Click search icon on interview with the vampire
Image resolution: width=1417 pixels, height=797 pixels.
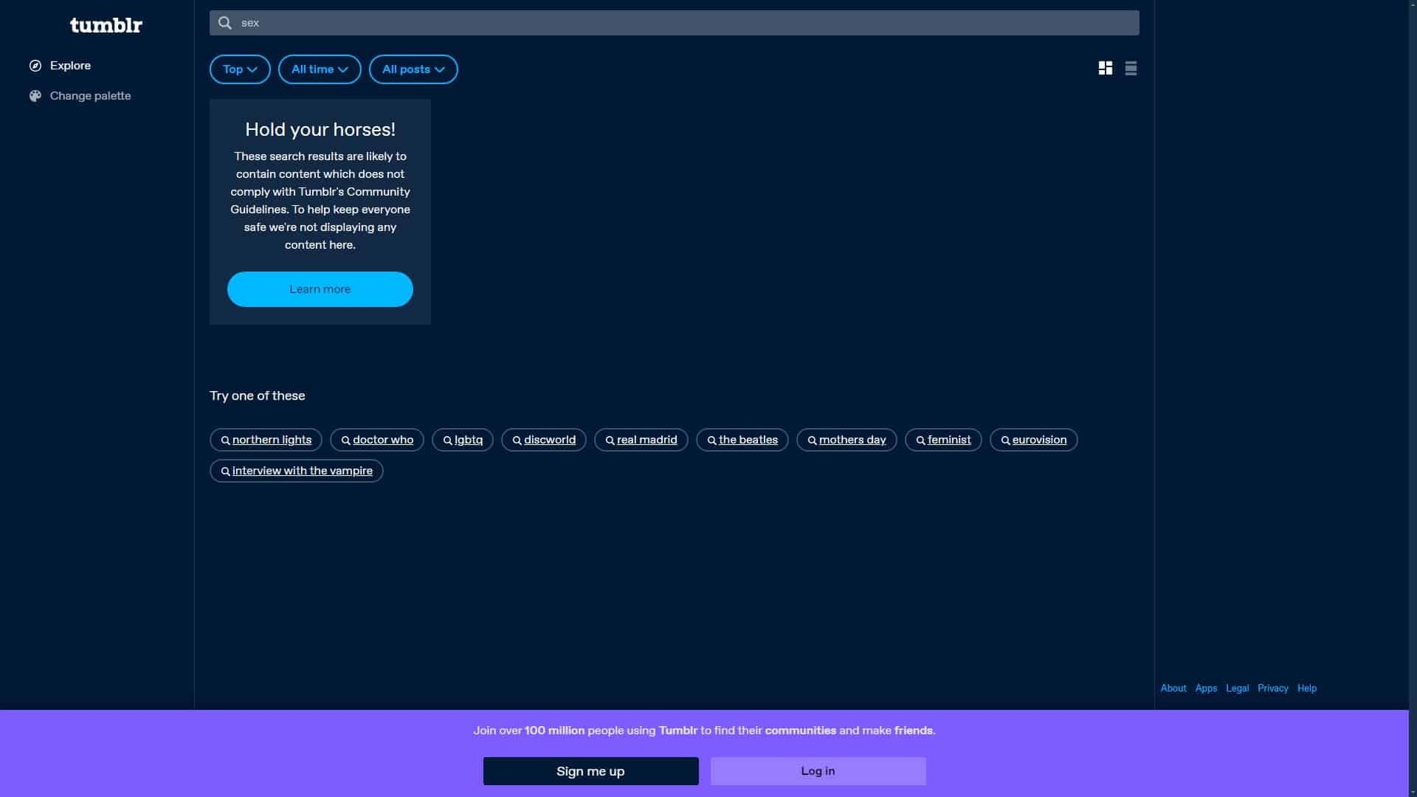pyautogui.click(x=225, y=472)
